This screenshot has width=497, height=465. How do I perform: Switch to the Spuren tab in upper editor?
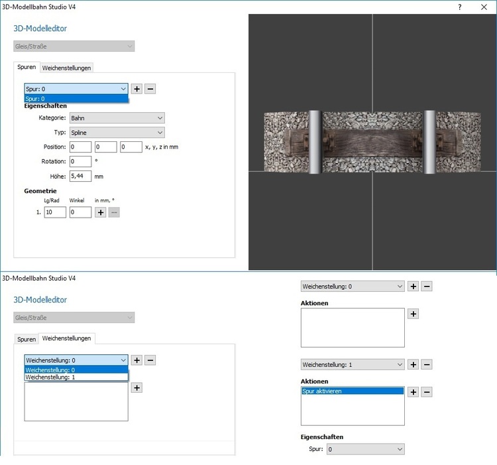tap(27, 67)
